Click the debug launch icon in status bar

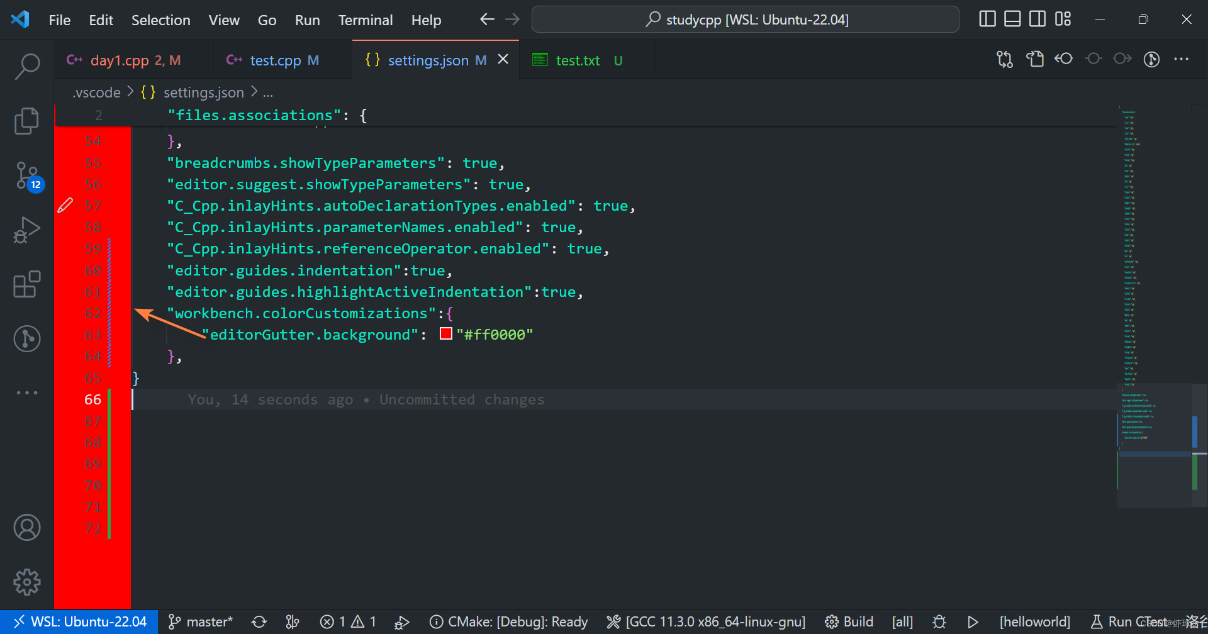click(402, 622)
